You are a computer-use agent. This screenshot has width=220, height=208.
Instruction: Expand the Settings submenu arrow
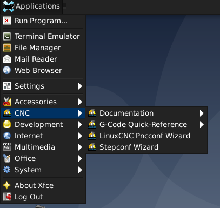(80, 86)
